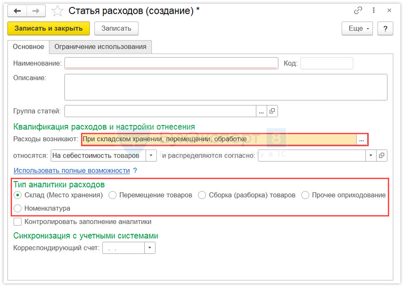This screenshot has width=404, height=287.
Task: Click the На себестоимость товаров field
Action: pos(98,155)
